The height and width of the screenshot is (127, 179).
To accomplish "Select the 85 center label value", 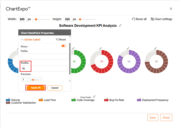I will point(129,61).
